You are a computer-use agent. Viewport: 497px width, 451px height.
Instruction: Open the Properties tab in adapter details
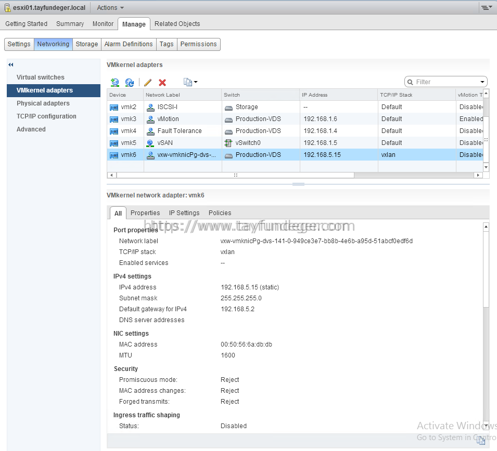tap(145, 213)
